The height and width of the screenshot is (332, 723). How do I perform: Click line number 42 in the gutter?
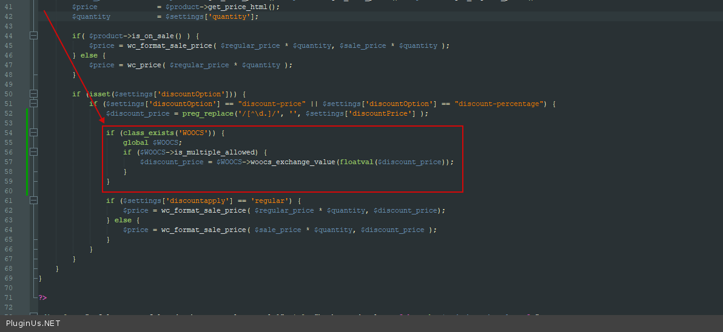(8, 16)
